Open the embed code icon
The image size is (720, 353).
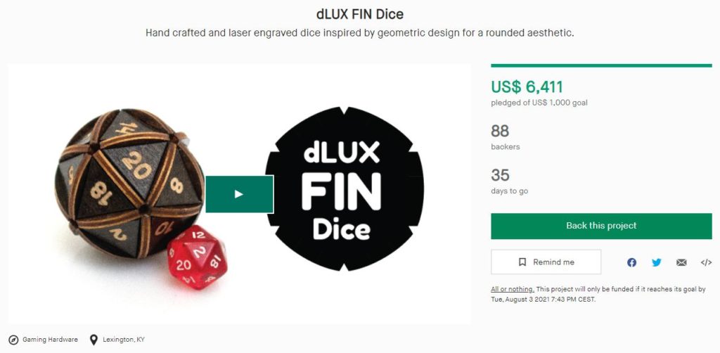[x=706, y=262]
